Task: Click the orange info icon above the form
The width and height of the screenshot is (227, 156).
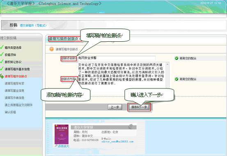Action: coord(51,49)
